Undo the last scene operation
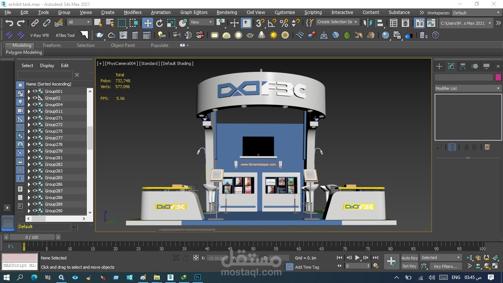Image resolution: width=503 pixels, height=283 pixels. coord(9,23)
